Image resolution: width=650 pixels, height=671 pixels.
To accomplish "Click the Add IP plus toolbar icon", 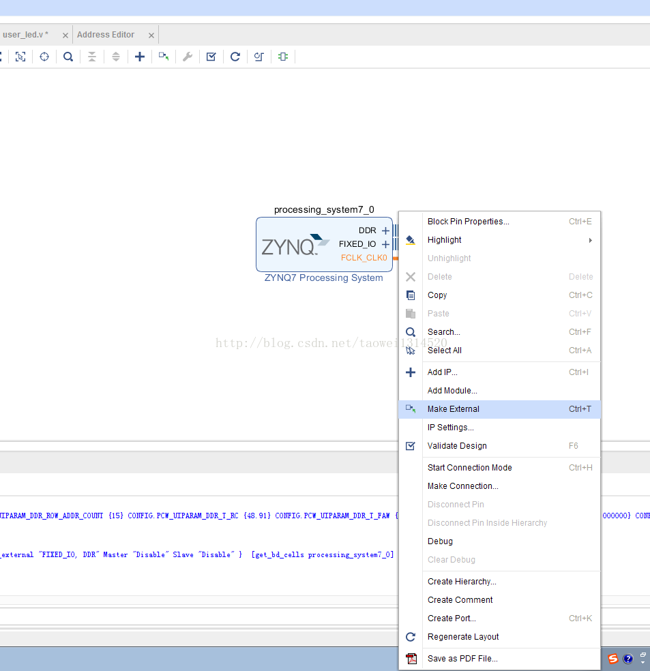I will (140, 57).
